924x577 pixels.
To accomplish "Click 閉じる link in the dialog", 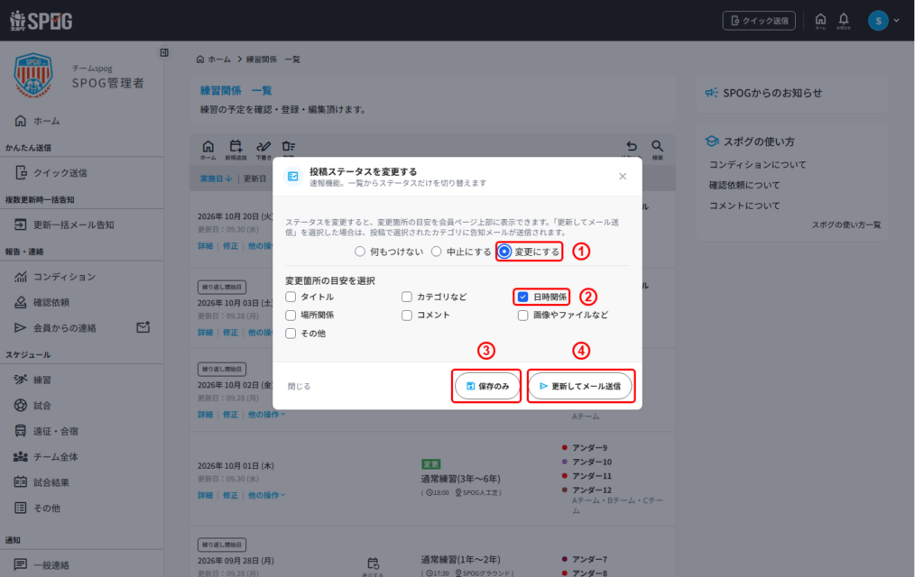I will (299, 386).
